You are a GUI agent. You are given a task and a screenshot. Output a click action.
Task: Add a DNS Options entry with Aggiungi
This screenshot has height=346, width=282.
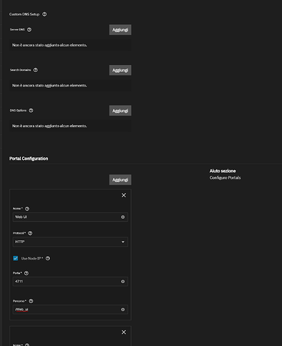[121, 111]
